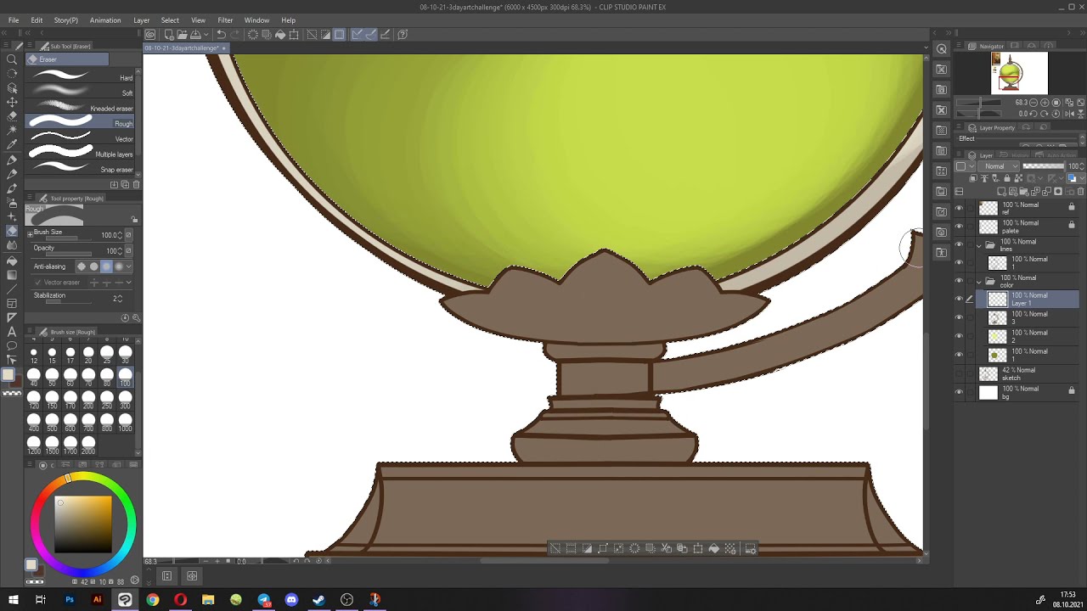Select the Move layer tool
The height and width of the screenshot is (611, 1087).
pyautogui.click(x=12, y=102)
